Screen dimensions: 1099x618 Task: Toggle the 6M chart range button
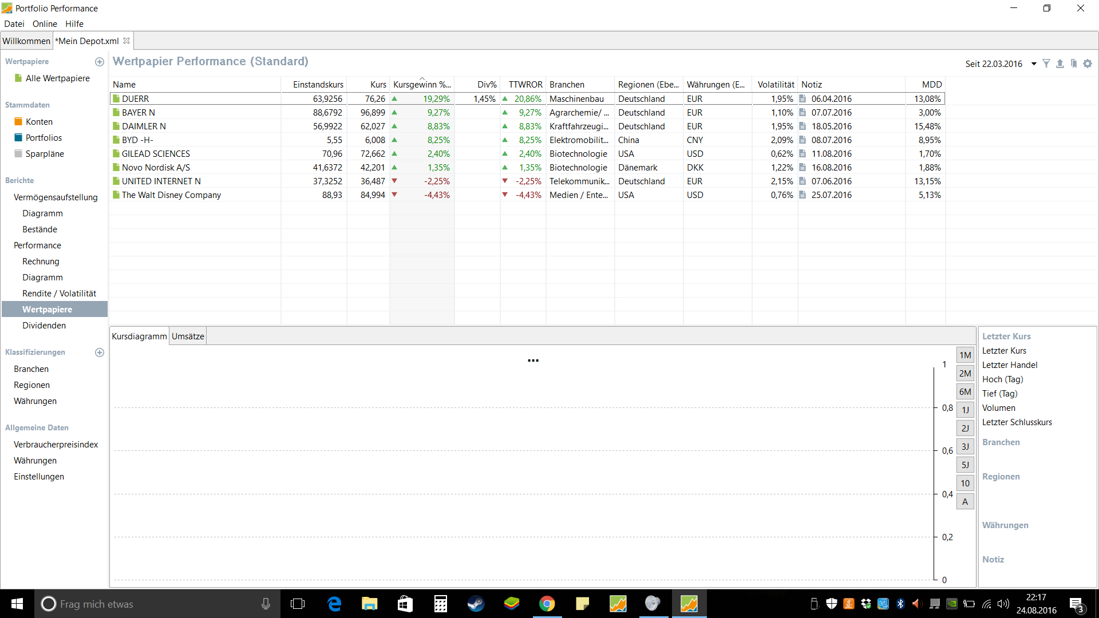point(965,392)
